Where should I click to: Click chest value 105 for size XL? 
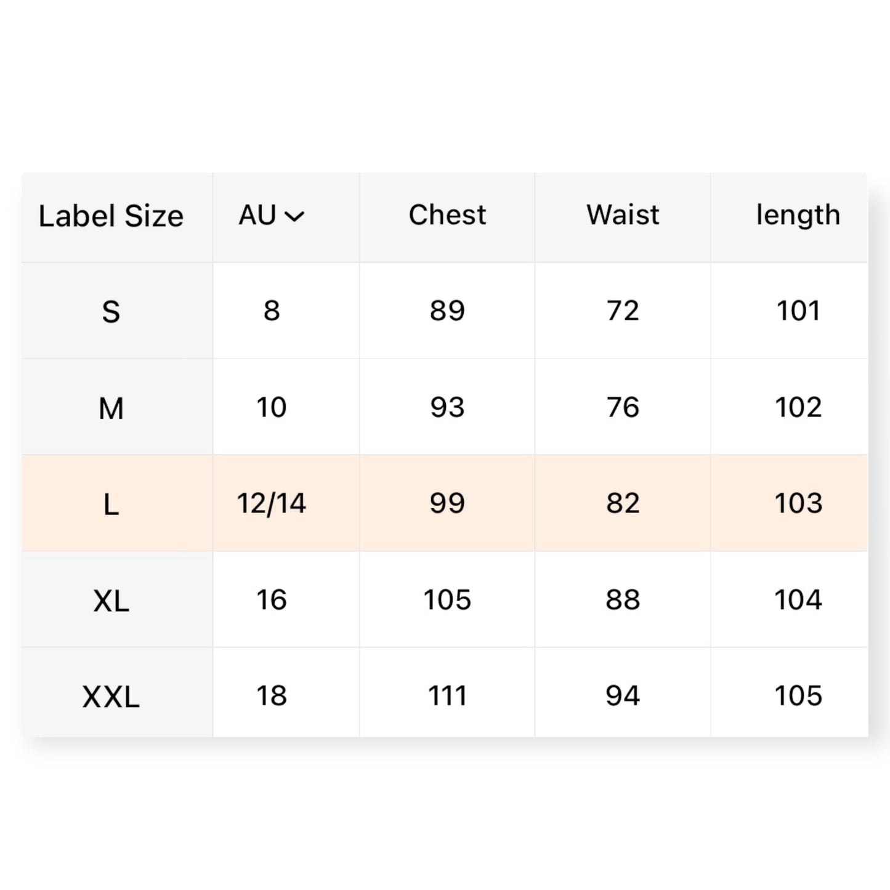coord(447,599)
